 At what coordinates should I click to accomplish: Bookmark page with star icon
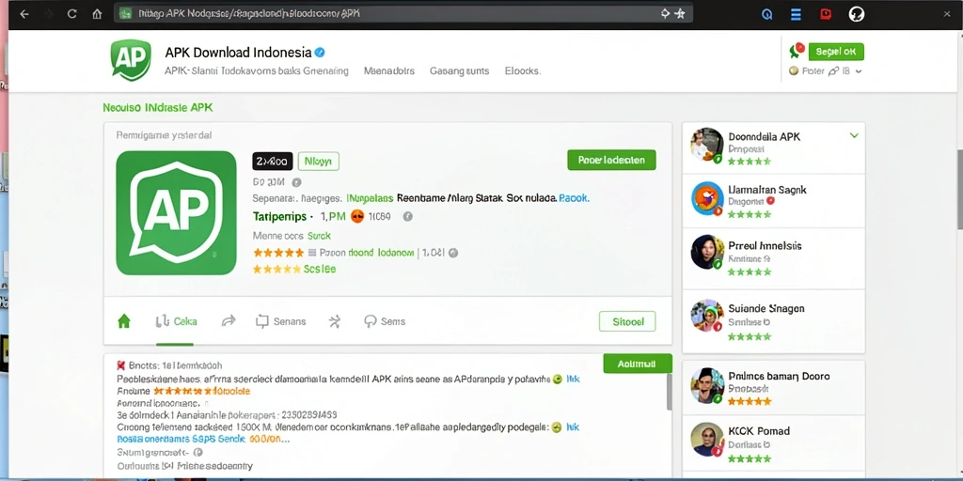click(680, 13)
